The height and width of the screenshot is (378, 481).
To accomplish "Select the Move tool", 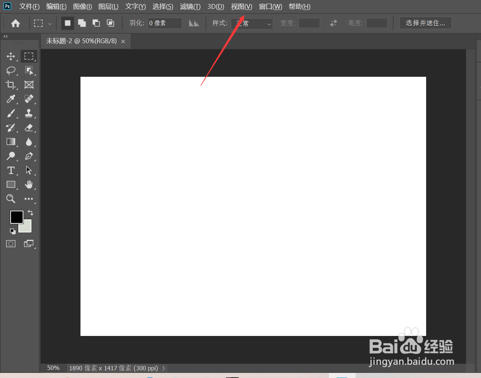I will 11,56.
